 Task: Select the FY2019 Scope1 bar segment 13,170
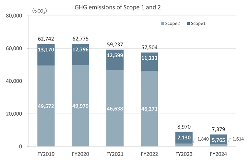tap(46, 55)
